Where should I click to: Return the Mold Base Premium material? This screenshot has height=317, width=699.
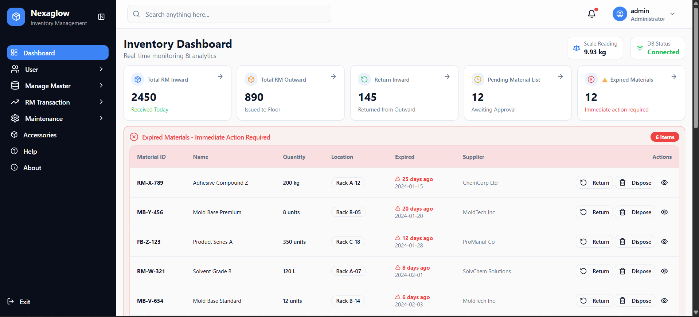click(x=594, y=212)
